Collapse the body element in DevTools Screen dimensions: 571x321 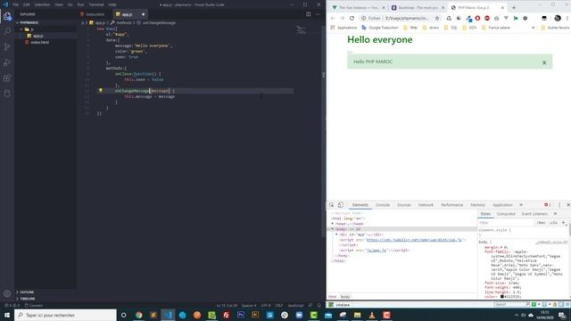(x=332, y=229)
